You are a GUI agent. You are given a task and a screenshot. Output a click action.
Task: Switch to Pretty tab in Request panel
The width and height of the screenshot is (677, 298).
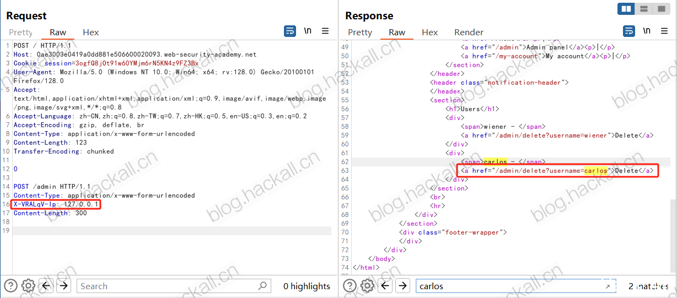pos(20,32)
